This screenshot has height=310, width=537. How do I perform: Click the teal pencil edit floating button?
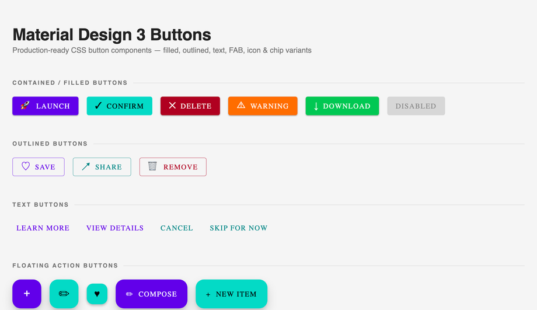pyautogui.click(x=64, y=294)
